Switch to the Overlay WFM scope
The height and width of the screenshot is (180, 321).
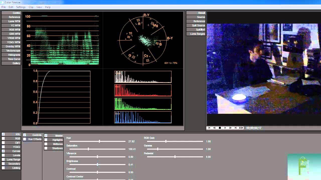pos(11,46)
